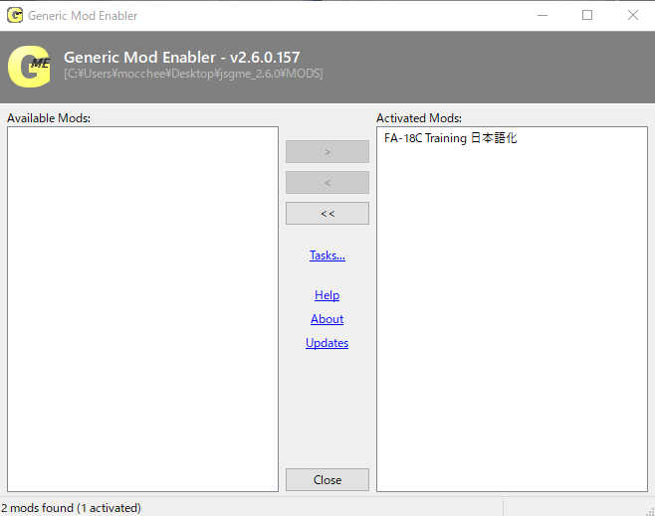Click the resize grip in the status bar corner

(x=650, y=511)
